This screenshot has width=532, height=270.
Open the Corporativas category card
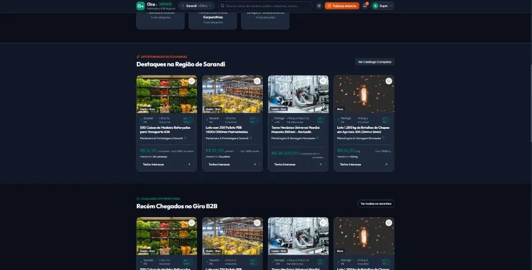click(x=213, y=20)
